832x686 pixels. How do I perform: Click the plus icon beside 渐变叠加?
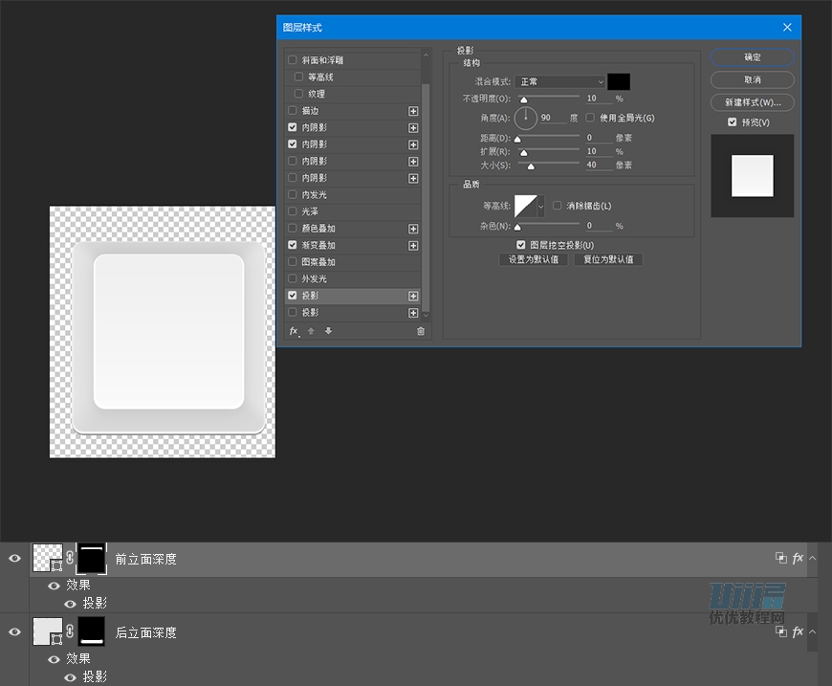pos(413,246)
